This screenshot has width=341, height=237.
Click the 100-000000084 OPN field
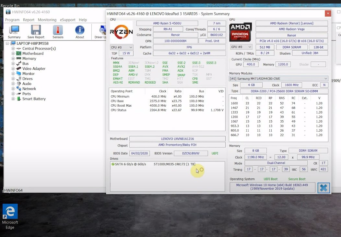pos(175,41)
